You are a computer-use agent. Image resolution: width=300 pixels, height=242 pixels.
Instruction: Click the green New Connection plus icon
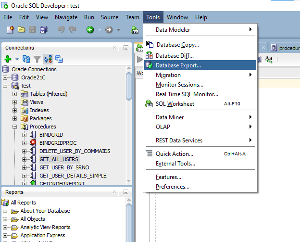[8, 59]
